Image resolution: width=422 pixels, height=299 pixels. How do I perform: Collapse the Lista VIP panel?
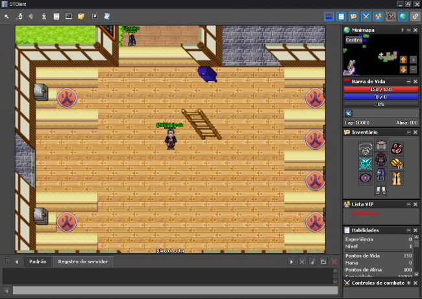(409, 204)
